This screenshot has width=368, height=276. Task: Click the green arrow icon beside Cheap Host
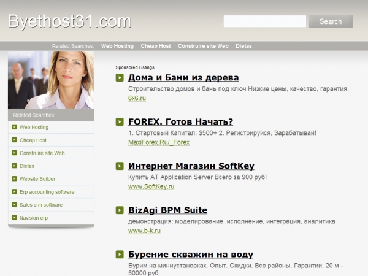coord(14,140)
